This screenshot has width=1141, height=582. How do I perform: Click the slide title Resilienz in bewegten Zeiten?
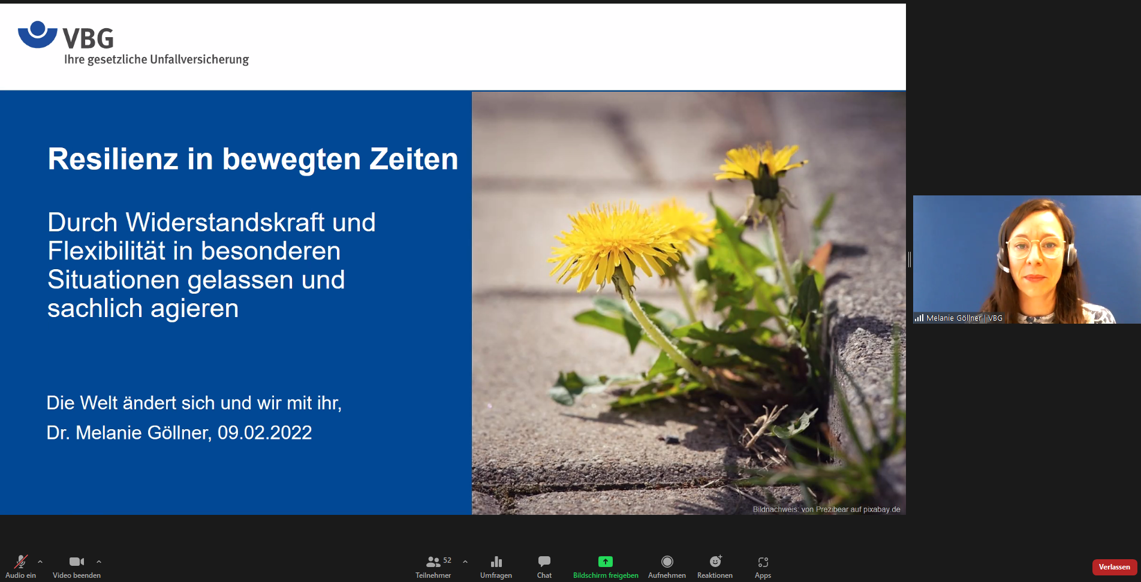coord(252,159)
